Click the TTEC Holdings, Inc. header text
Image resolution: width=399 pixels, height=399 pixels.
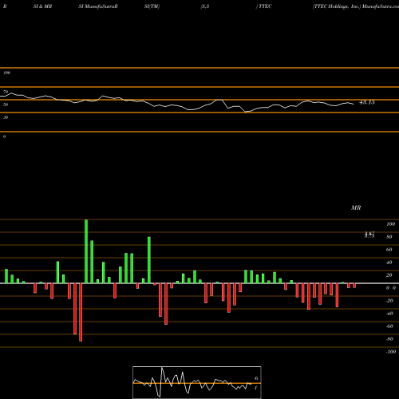337,6
